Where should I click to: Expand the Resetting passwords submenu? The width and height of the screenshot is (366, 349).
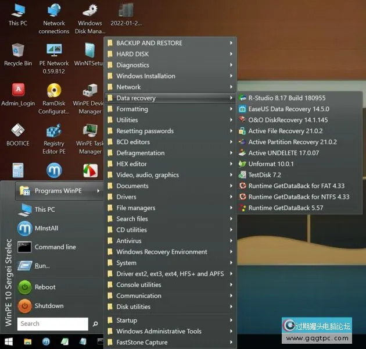(x=145, y=131)
